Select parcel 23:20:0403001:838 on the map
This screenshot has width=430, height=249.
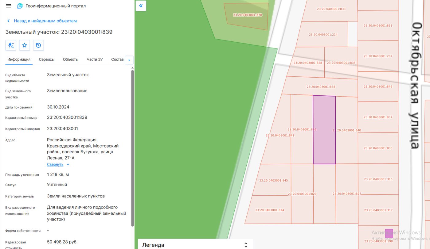[x=321, y=87]
